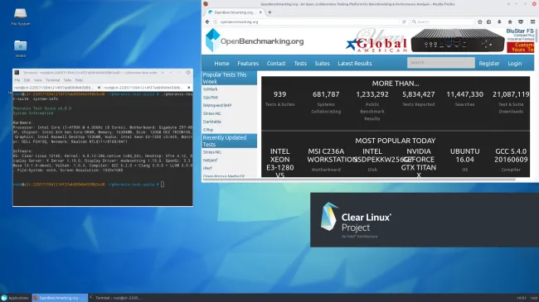
Task: Bookmark this page with star icon
Action: click(x=480, y=22)
